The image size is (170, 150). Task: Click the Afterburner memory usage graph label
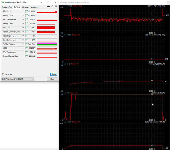pos(155,122)
